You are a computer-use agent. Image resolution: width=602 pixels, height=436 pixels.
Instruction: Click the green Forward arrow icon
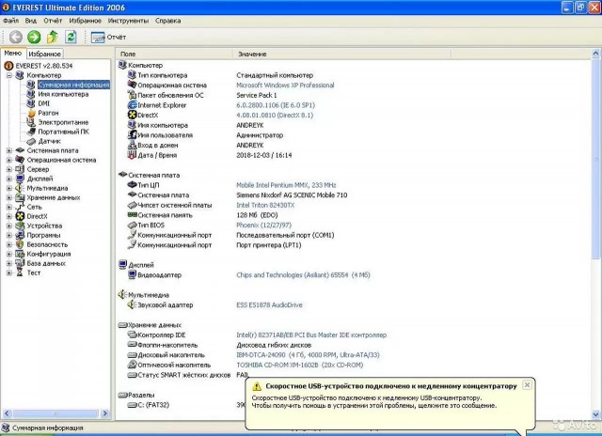pos(34,37)
